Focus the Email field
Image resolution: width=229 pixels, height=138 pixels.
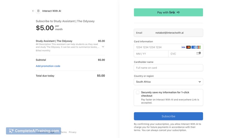point(168,33)
